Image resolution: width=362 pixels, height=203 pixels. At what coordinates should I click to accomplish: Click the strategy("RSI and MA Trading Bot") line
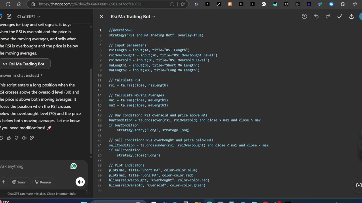156,35
